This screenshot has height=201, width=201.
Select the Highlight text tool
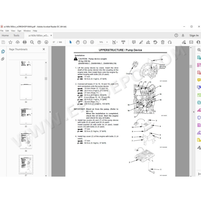[x=141, y=42]
